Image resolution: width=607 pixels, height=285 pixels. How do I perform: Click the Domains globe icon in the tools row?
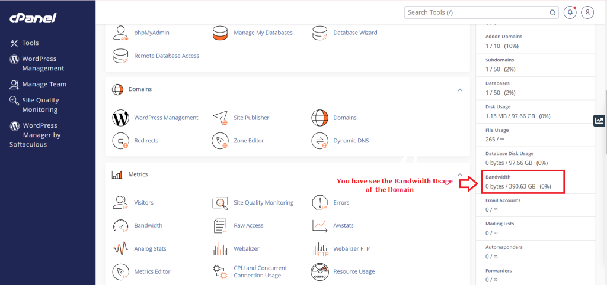coord(320,118)
